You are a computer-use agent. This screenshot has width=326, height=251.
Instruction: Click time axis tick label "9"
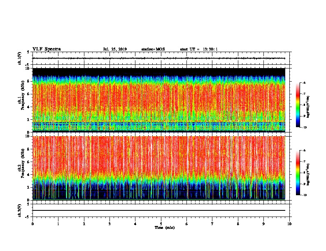(x=263, y=224)
